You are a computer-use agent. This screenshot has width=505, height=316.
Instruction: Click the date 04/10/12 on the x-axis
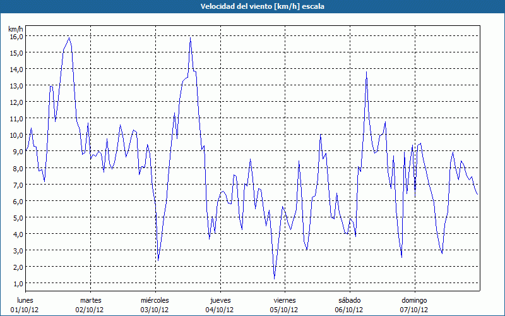click(220, 310)
